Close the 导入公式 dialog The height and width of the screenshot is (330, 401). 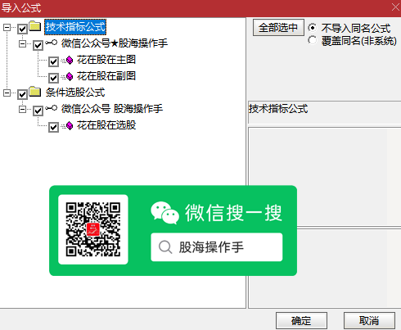point(395,7)
